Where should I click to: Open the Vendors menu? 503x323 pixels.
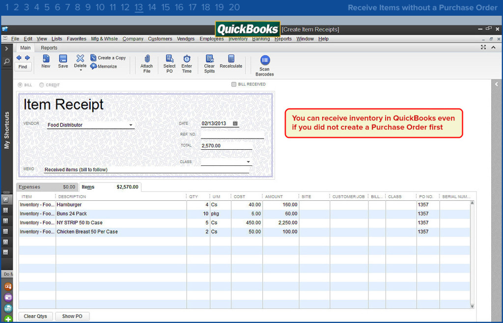[x=186, y=39]
